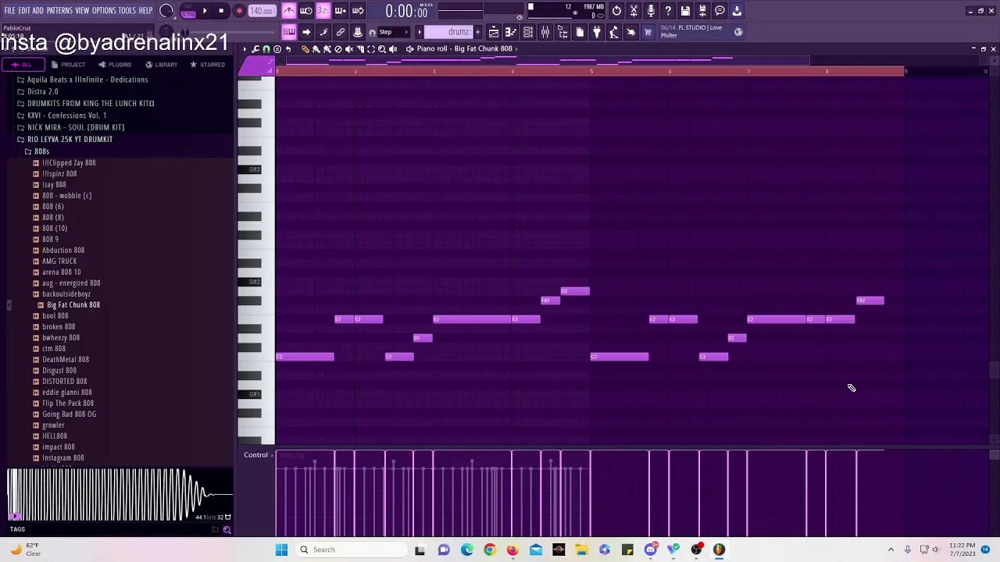Open the TOOLS menu
The height and width of the screenshot is (562, 1000).
(127, 11)
